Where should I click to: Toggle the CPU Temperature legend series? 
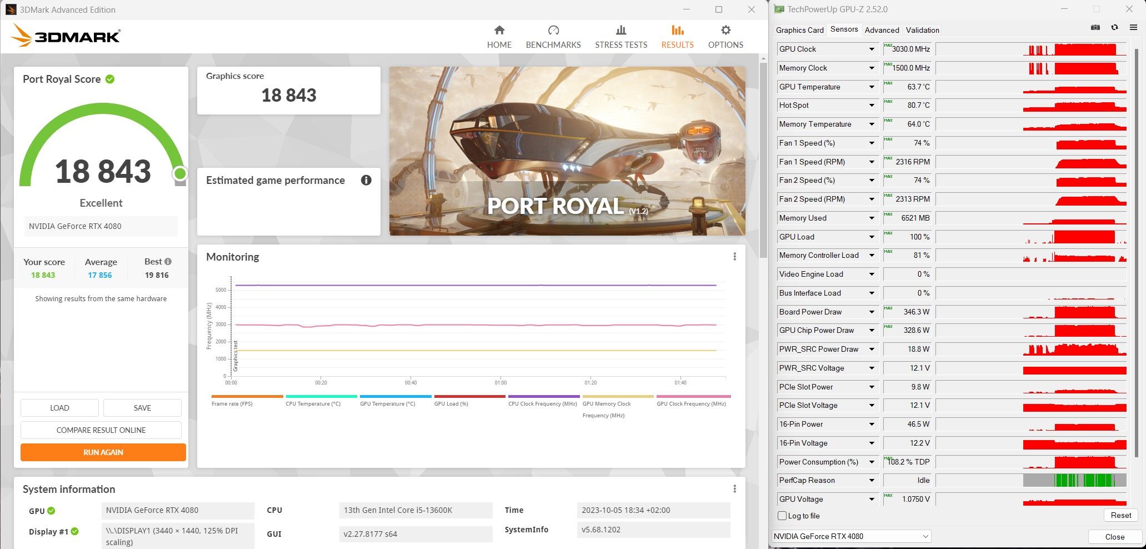coord(321,401)
